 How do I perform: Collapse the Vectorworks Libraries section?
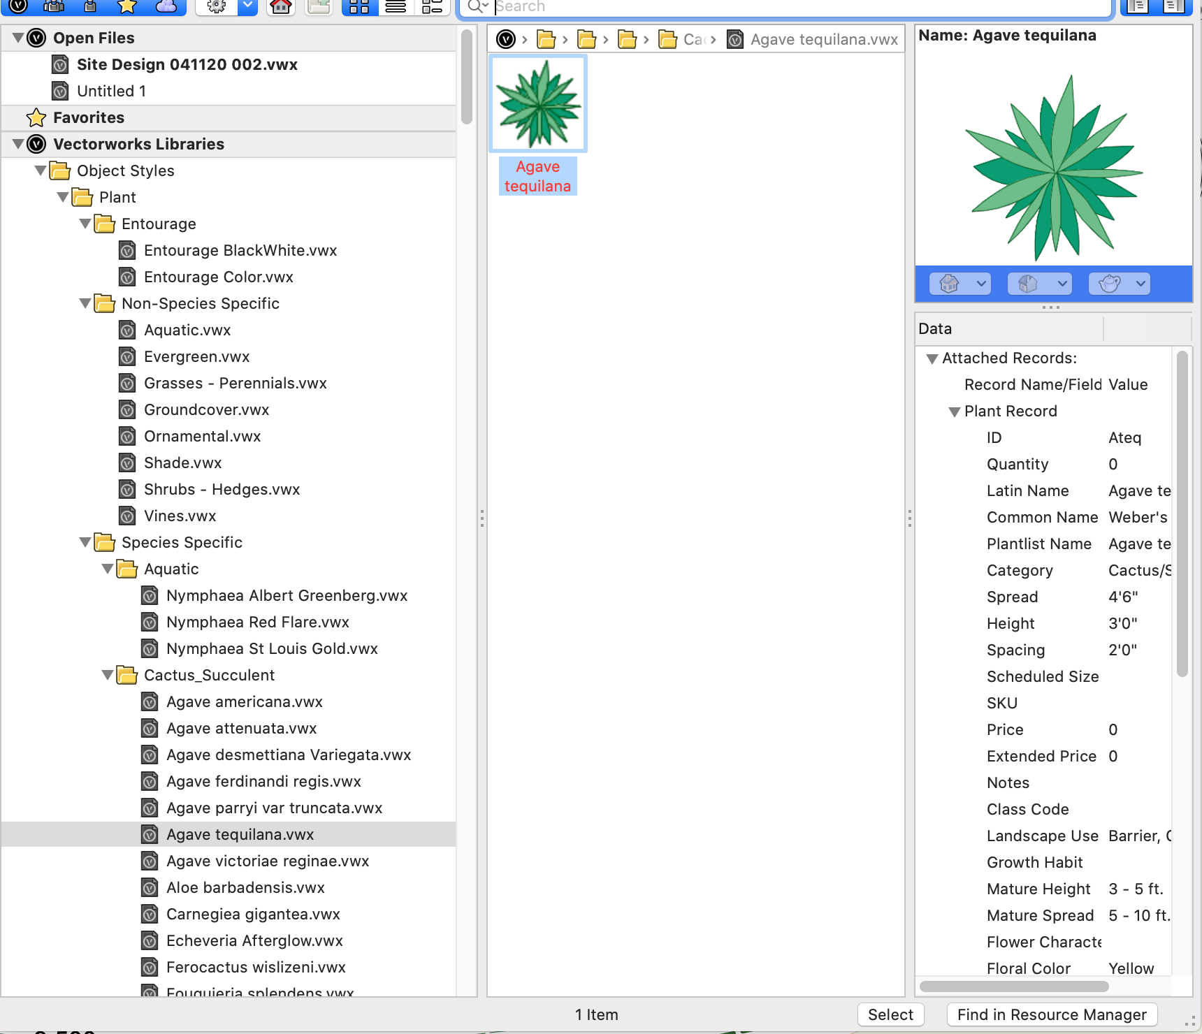pyautogui.click(x=17, y=144)
